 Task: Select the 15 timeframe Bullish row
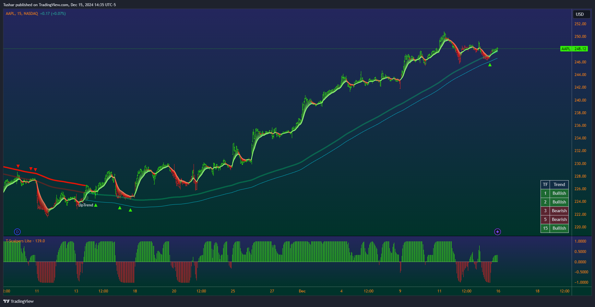(554, 228)
